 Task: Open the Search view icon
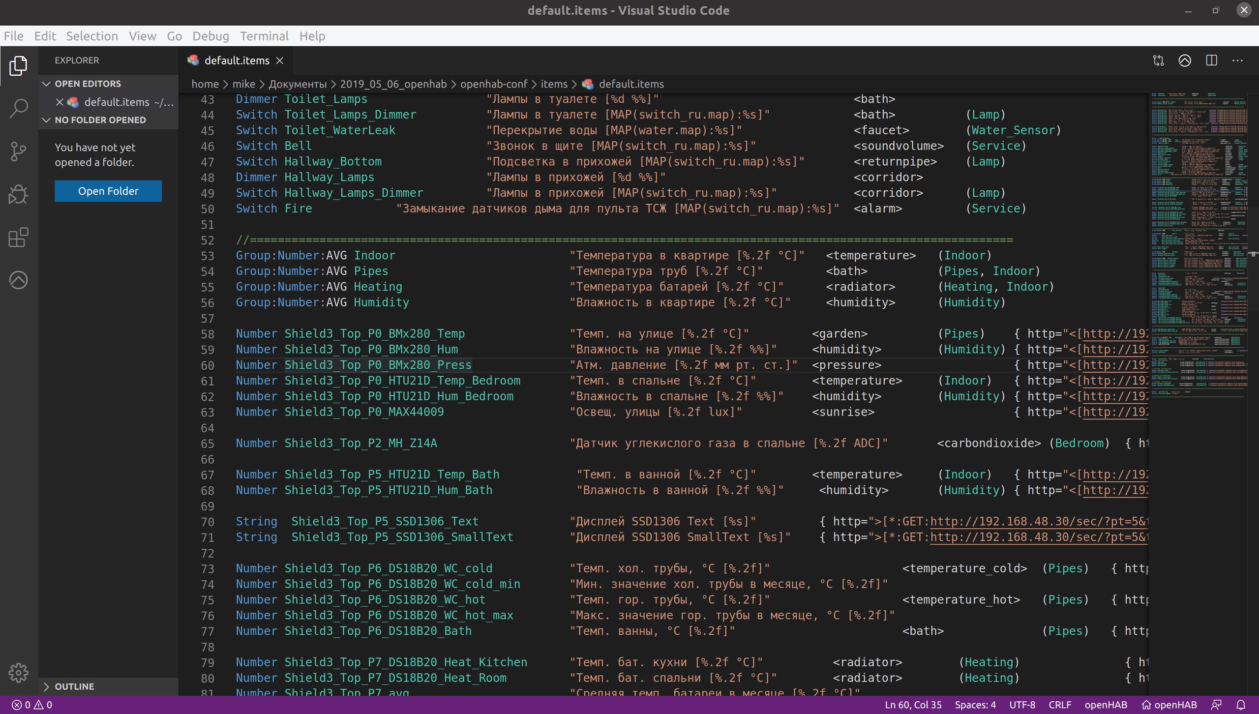19,108
